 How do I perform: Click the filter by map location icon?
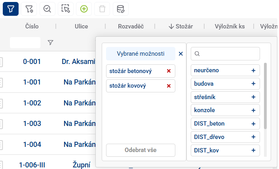(x=29, y=8)
